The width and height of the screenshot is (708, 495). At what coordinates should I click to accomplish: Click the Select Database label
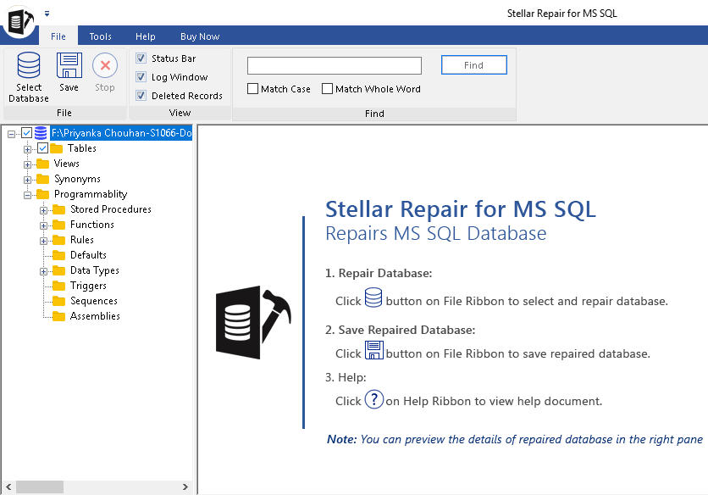point(29,92)
